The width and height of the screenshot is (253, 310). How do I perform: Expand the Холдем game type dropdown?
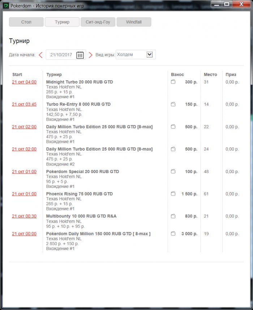[150, 55]
